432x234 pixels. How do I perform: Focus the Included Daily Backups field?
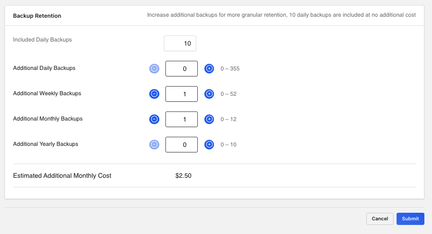[x=180, y=44]
